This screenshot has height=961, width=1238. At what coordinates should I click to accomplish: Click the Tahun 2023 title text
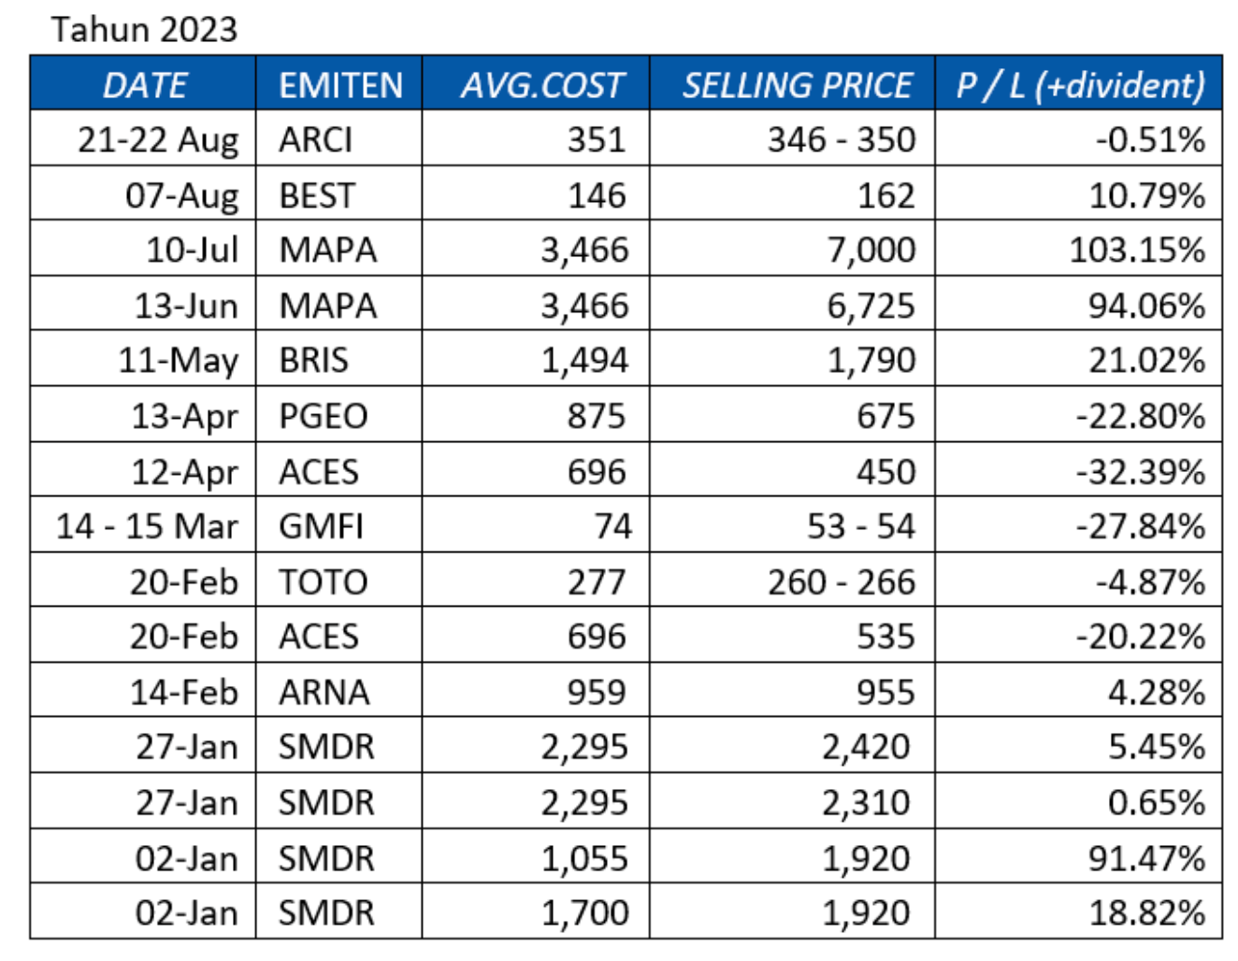144,29
